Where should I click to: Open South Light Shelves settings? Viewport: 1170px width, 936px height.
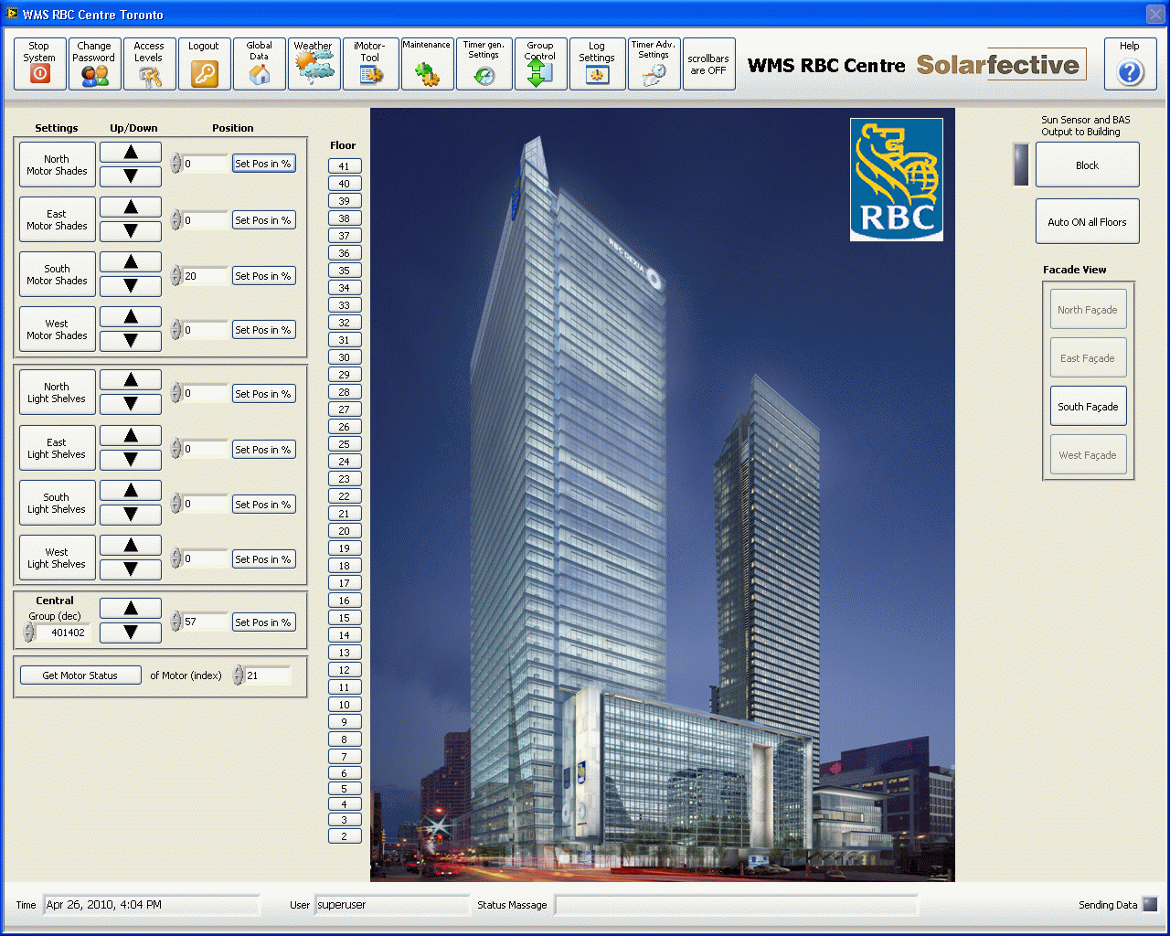click(58, 503)
